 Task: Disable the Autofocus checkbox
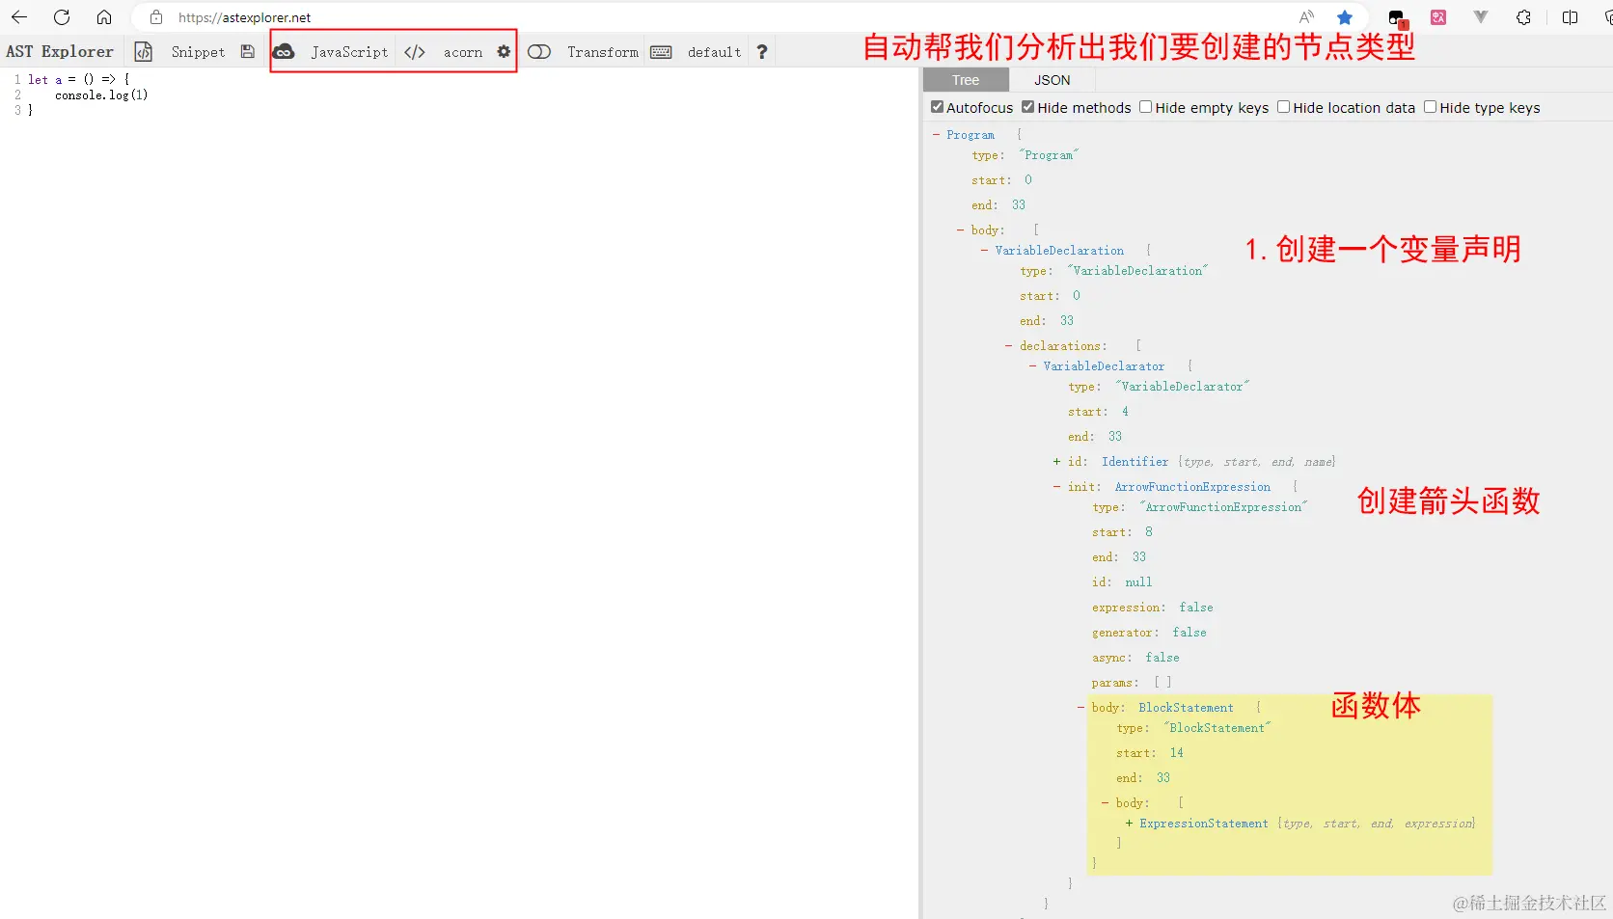[937, 107]
